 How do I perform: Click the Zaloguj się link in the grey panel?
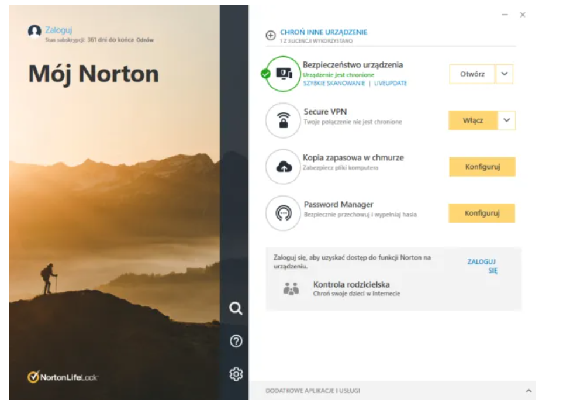click(x=482, y=266)
